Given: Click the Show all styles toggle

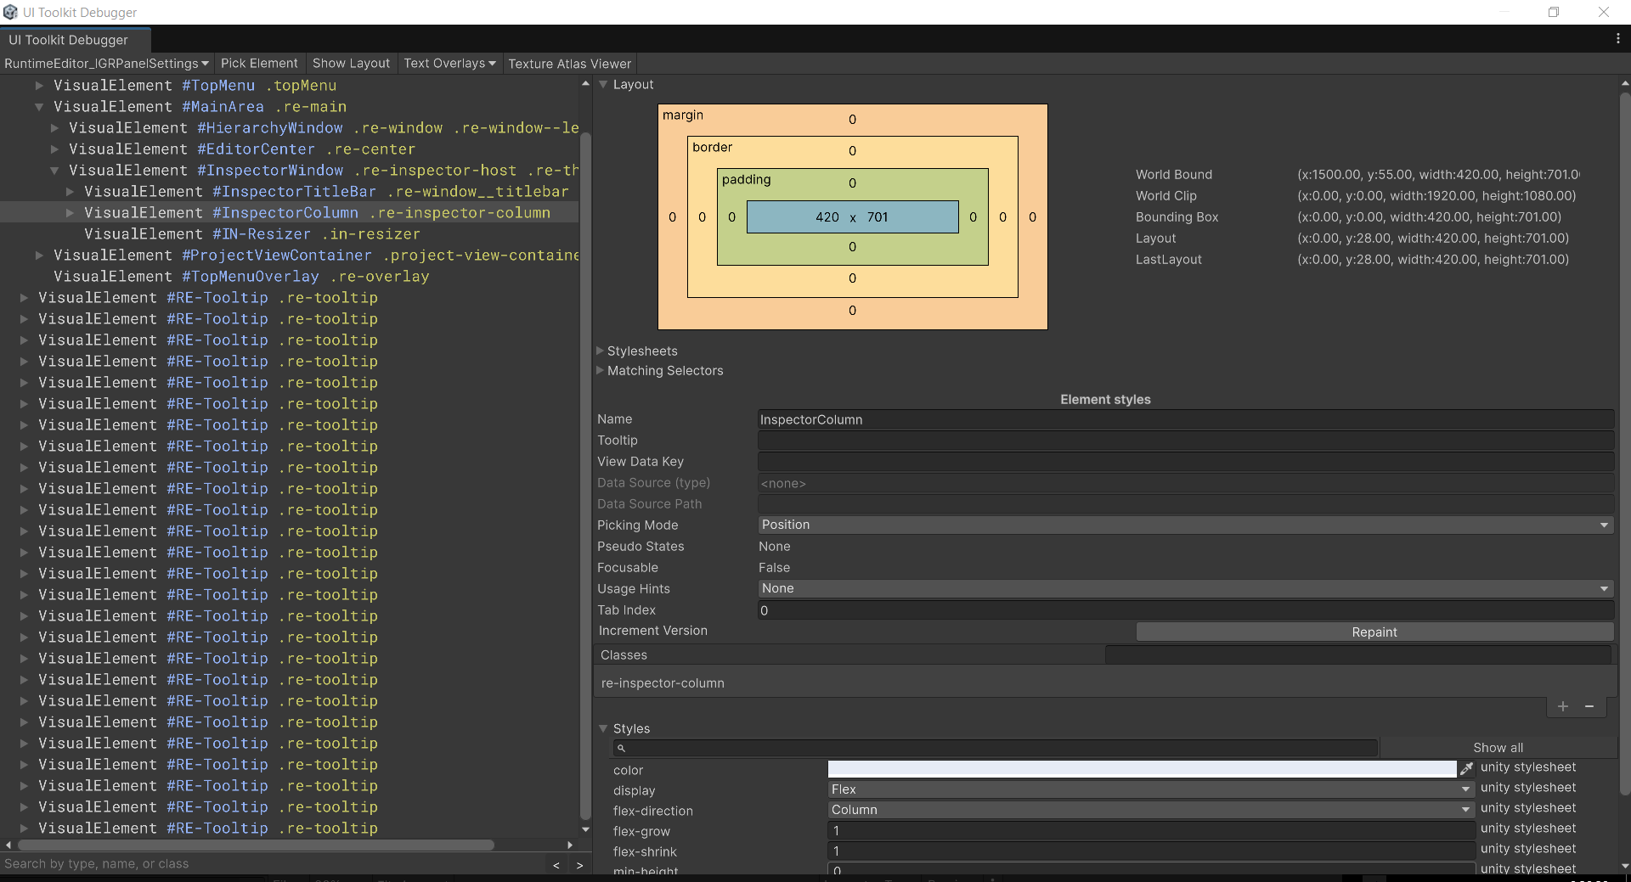Looking at the screenshot, I should point(1498,748).
